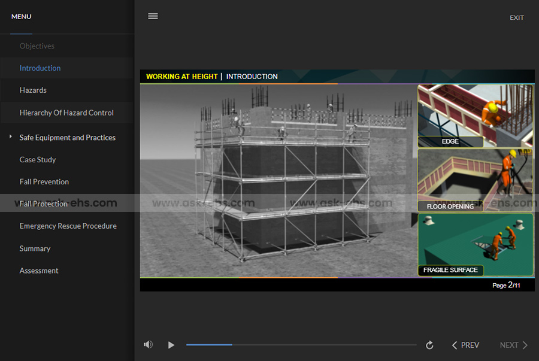Go to previous page with PREV
Image resolution: width=539 pixels, height=361 pixels.
pyautogui.click(x=465, y=345)
